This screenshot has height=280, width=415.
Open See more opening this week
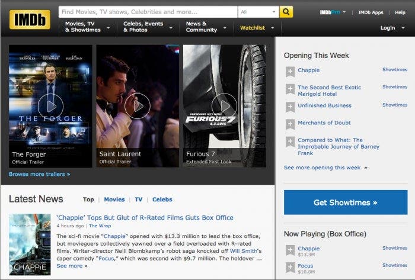point(325,168)
